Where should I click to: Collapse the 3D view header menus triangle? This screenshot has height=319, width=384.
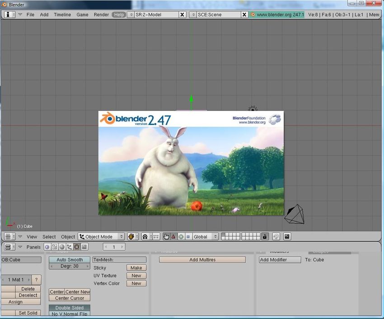point(20,236)
